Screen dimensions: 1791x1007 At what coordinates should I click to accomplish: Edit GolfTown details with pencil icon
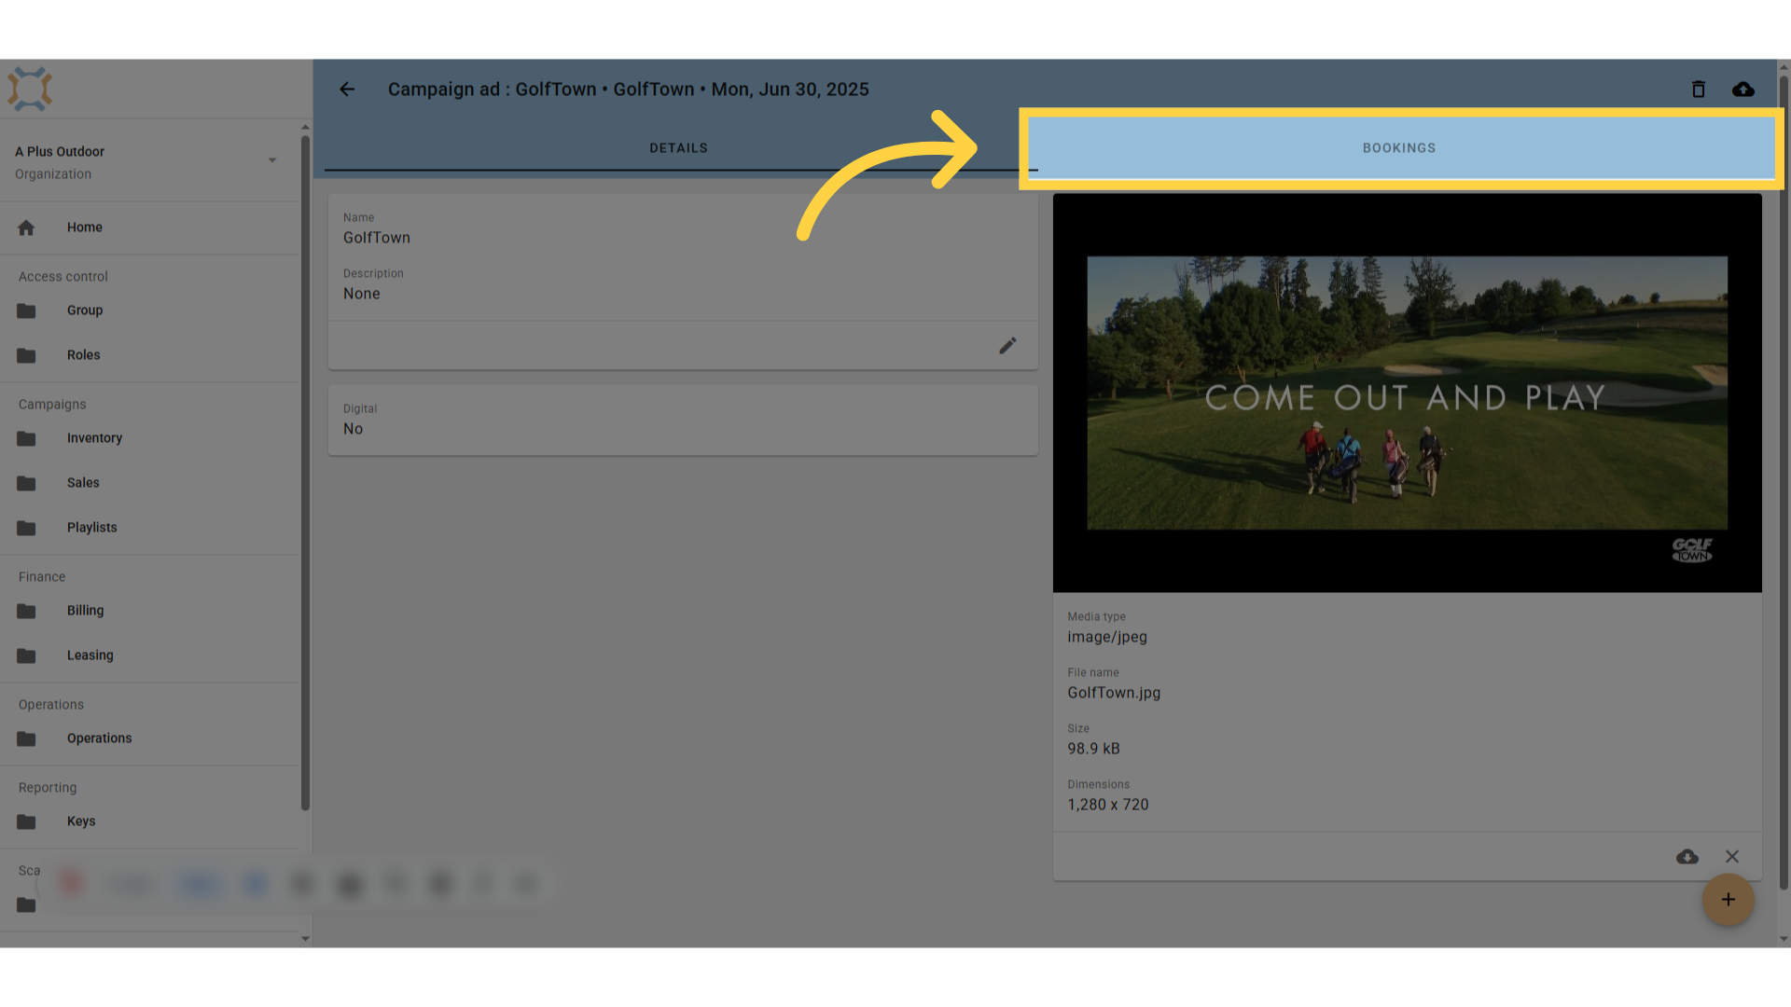point(1007,346)
